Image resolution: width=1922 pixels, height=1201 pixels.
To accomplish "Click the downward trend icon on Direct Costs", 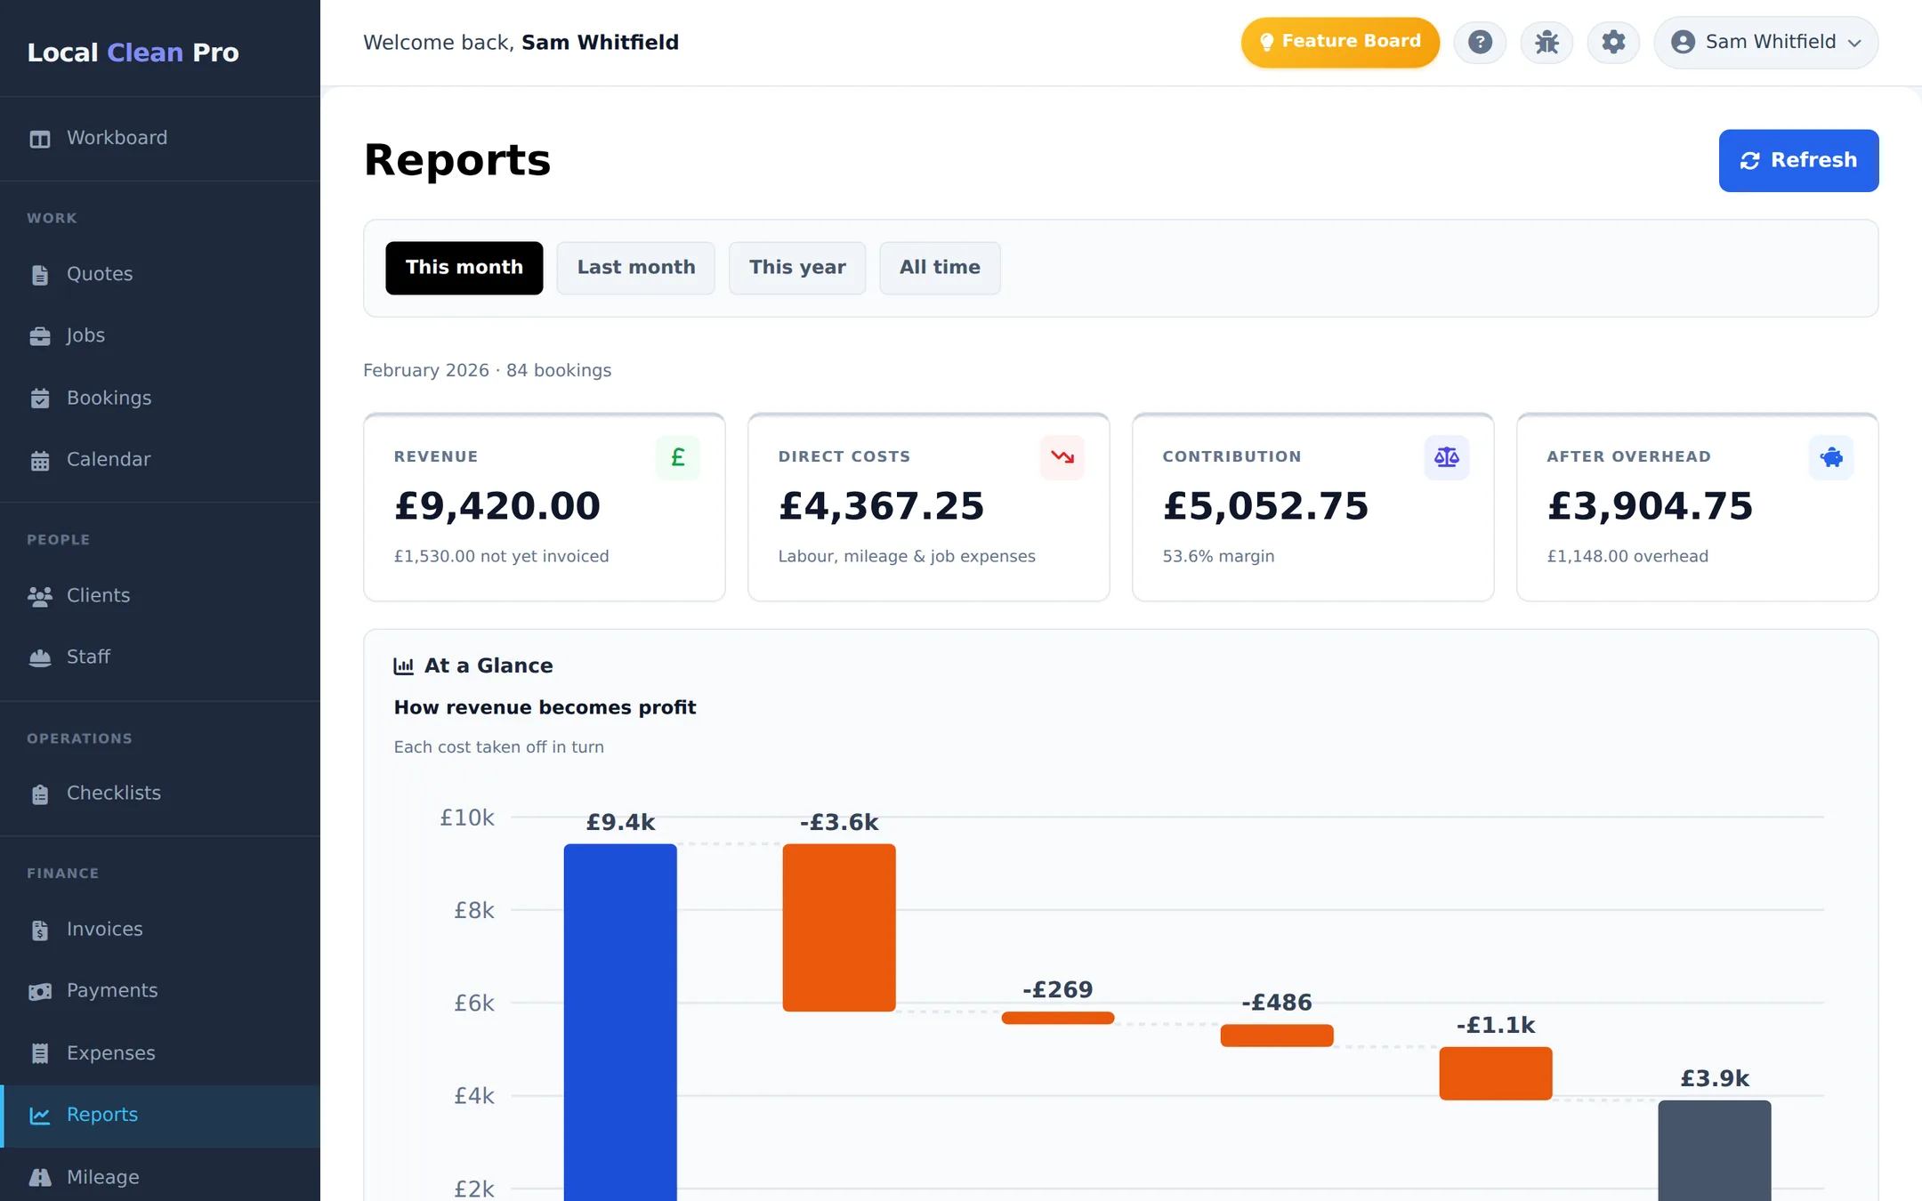I will point(1062,457).
